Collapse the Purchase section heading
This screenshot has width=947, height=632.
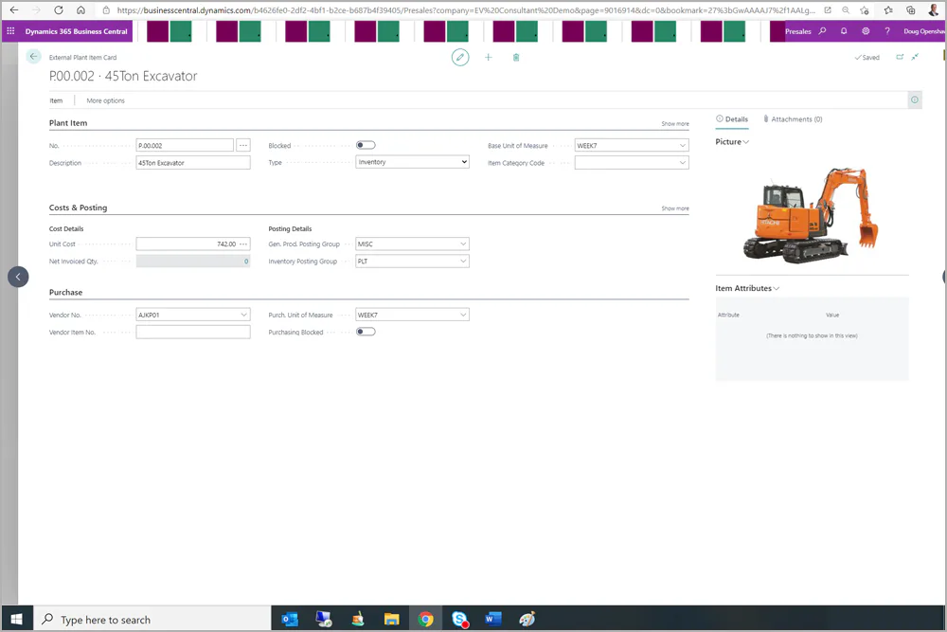pyautogui.click(x=66, y=293)
